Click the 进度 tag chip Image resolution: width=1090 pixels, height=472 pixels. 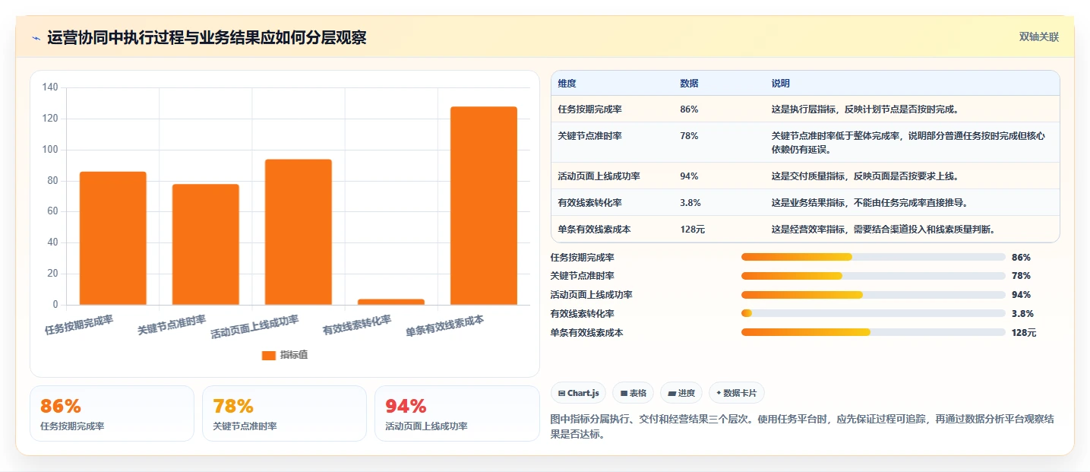[x=681, y=393]
